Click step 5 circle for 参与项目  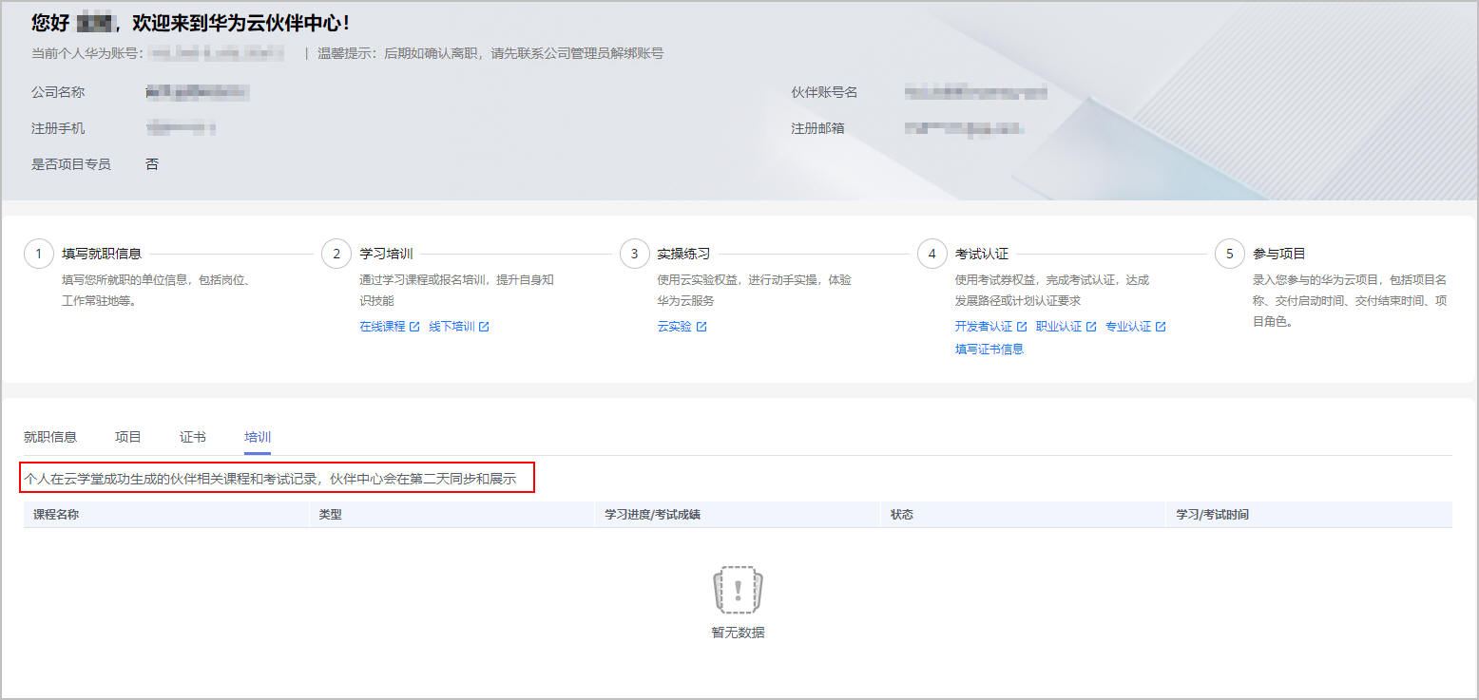[x=1230, y=254]
